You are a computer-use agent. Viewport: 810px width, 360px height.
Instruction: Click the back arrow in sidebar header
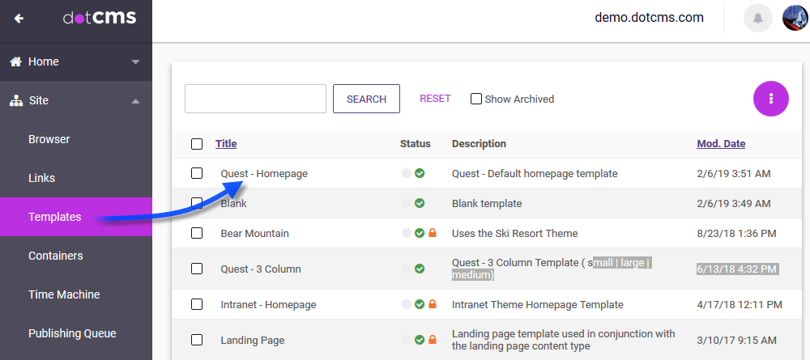pyautogui.click(x=19, y=19)
